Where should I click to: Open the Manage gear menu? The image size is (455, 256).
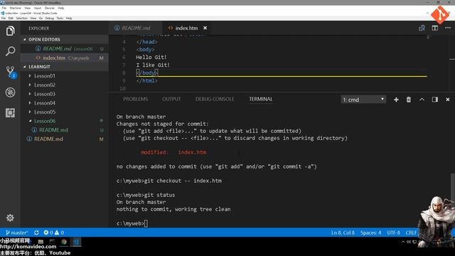coord(10,218)
